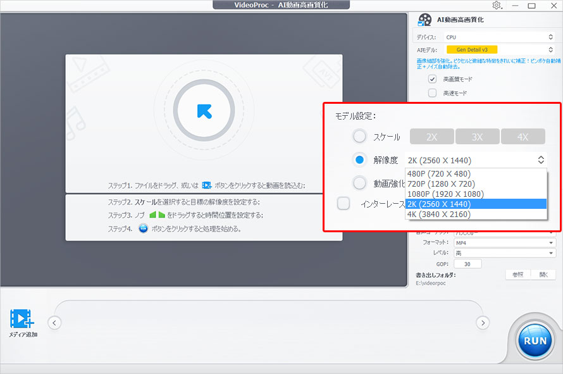Click the GOP input field showing 30
This screenshot has width=563, height=374.
(467, 263)
